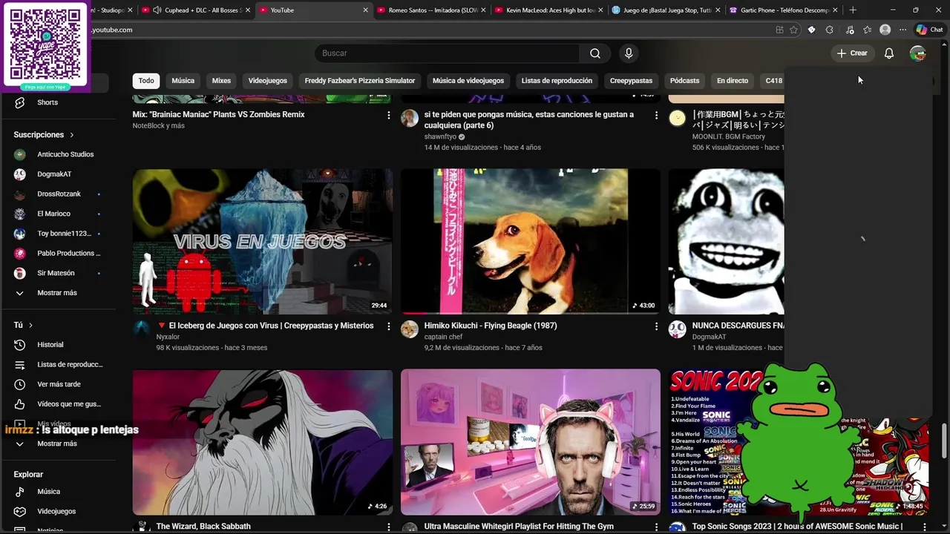Open Sir Matesón subscription
Viewport: 950px width, 534px height.
(x=58, y=273)
